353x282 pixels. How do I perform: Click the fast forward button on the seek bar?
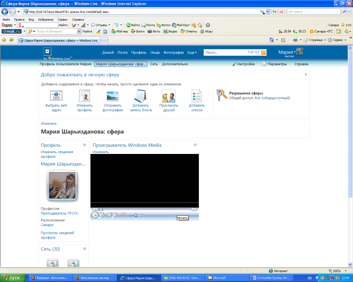[x=194, y=210]
